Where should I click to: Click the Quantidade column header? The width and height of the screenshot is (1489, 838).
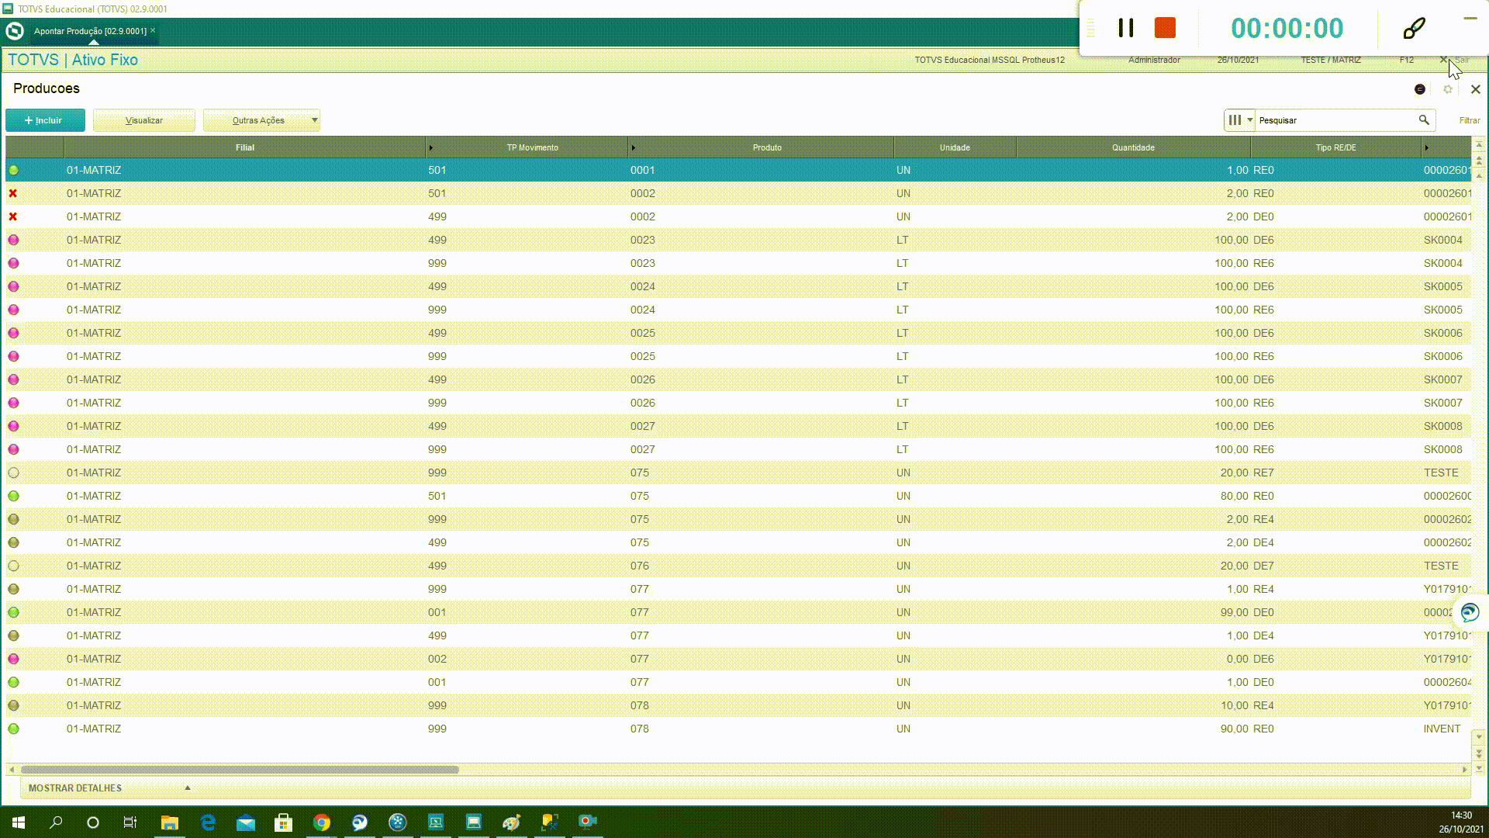coord(1133,147)
